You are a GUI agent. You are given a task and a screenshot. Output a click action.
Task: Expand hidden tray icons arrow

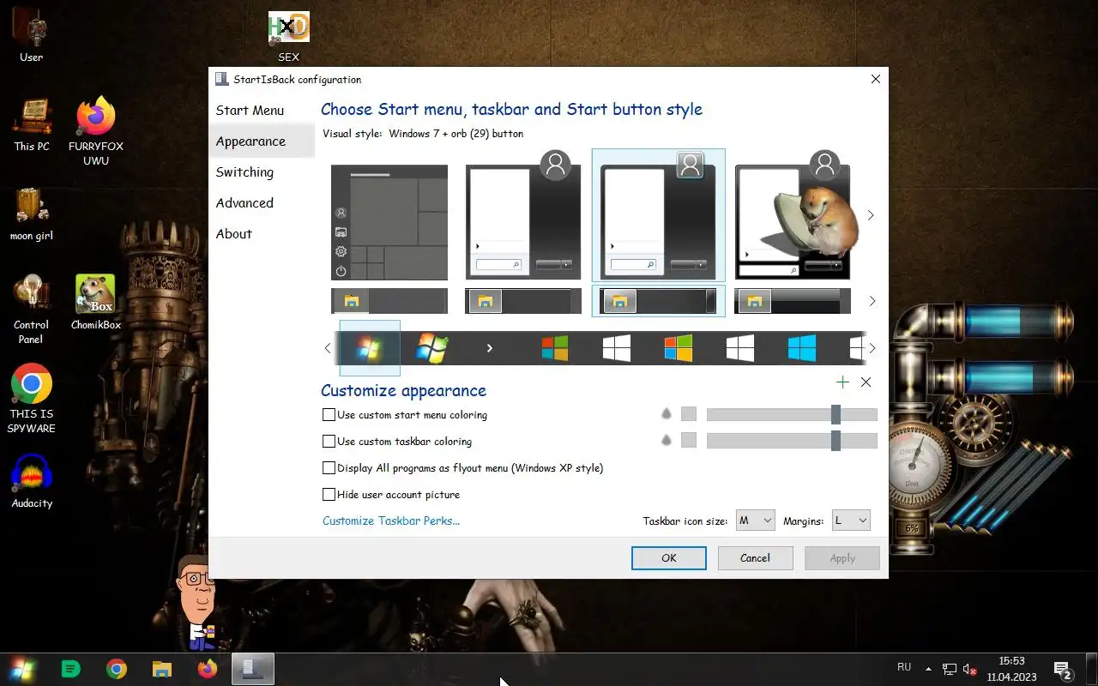(928, 669)
